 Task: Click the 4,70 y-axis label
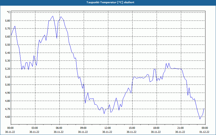(x=8, y=109)
